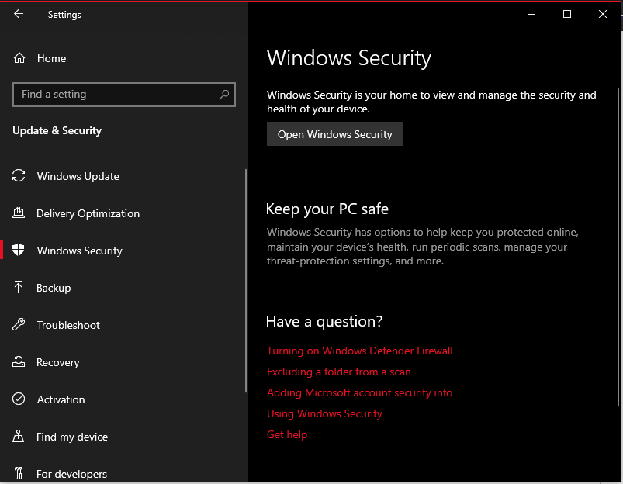Click the search magnifier icon
The height and width of the screenshot is (484, 623).
click(224, 94)
